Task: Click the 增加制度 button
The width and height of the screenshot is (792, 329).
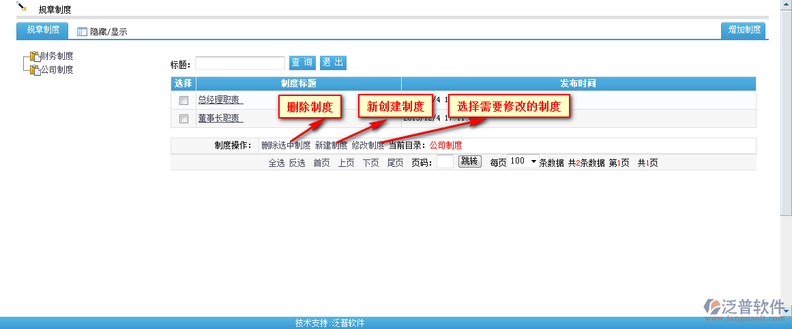Action: click(743, 30)
